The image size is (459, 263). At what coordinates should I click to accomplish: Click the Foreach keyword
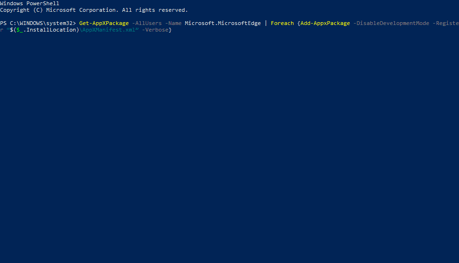click(282, 23)
